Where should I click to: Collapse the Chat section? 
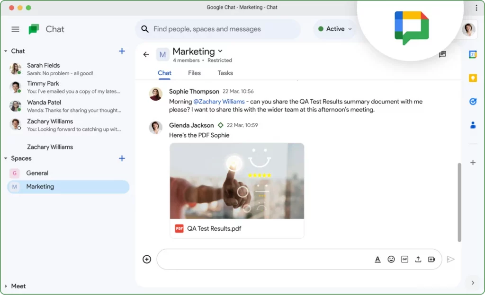click(x=6, y=51)
